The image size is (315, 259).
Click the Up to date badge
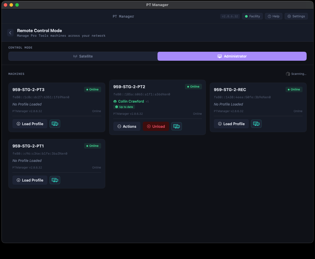click(124, 107)
